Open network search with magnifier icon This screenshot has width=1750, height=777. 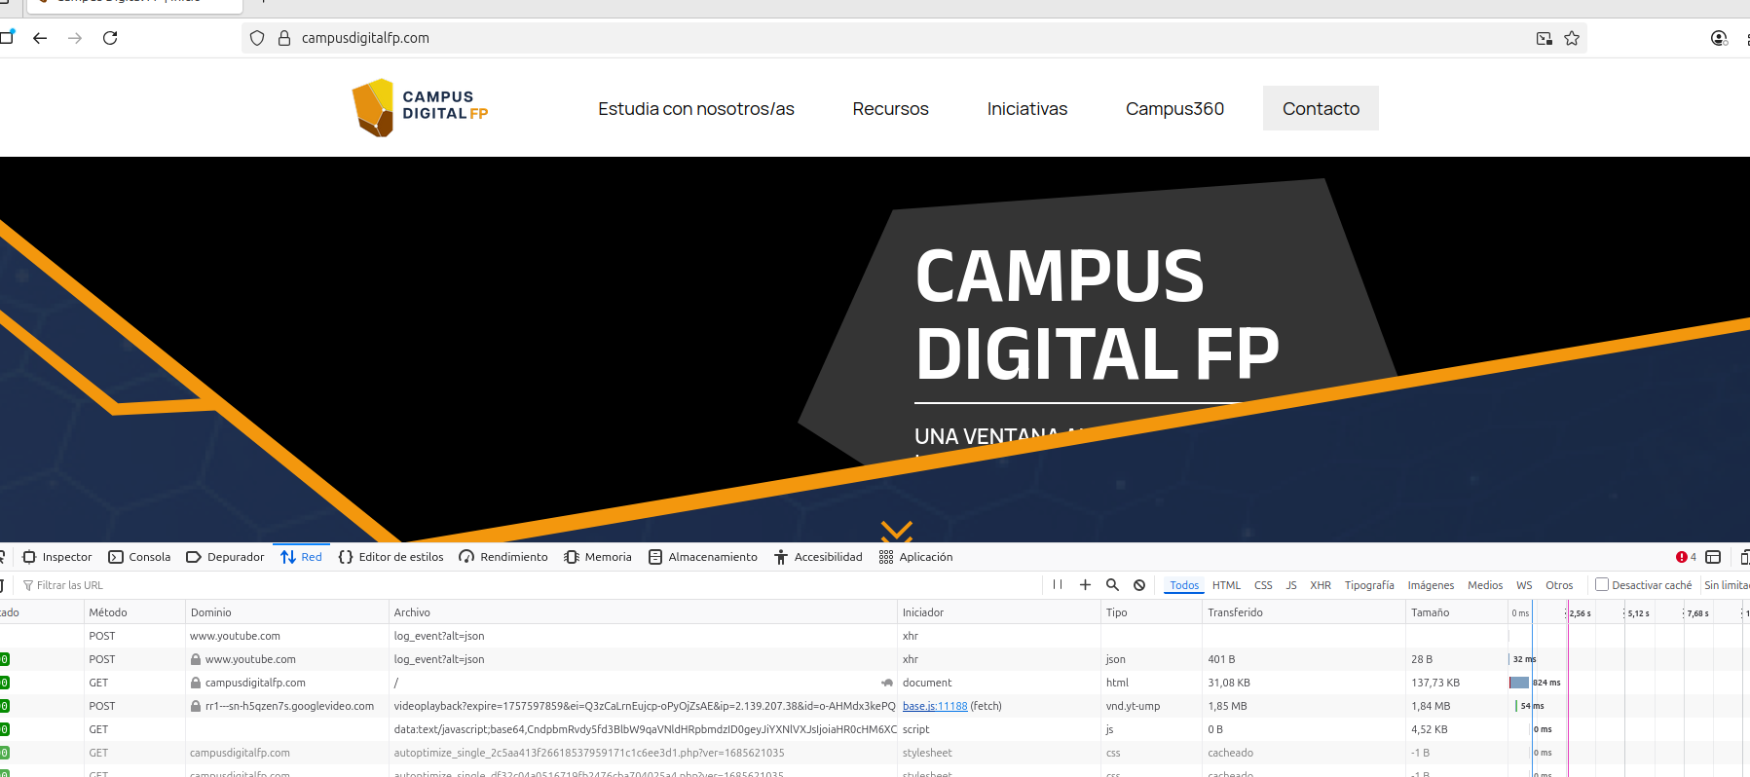1112,585
